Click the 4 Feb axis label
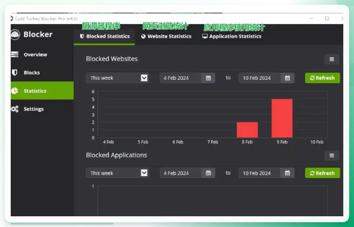The height and width of the screenshot is (227, 354). [108, 142]
